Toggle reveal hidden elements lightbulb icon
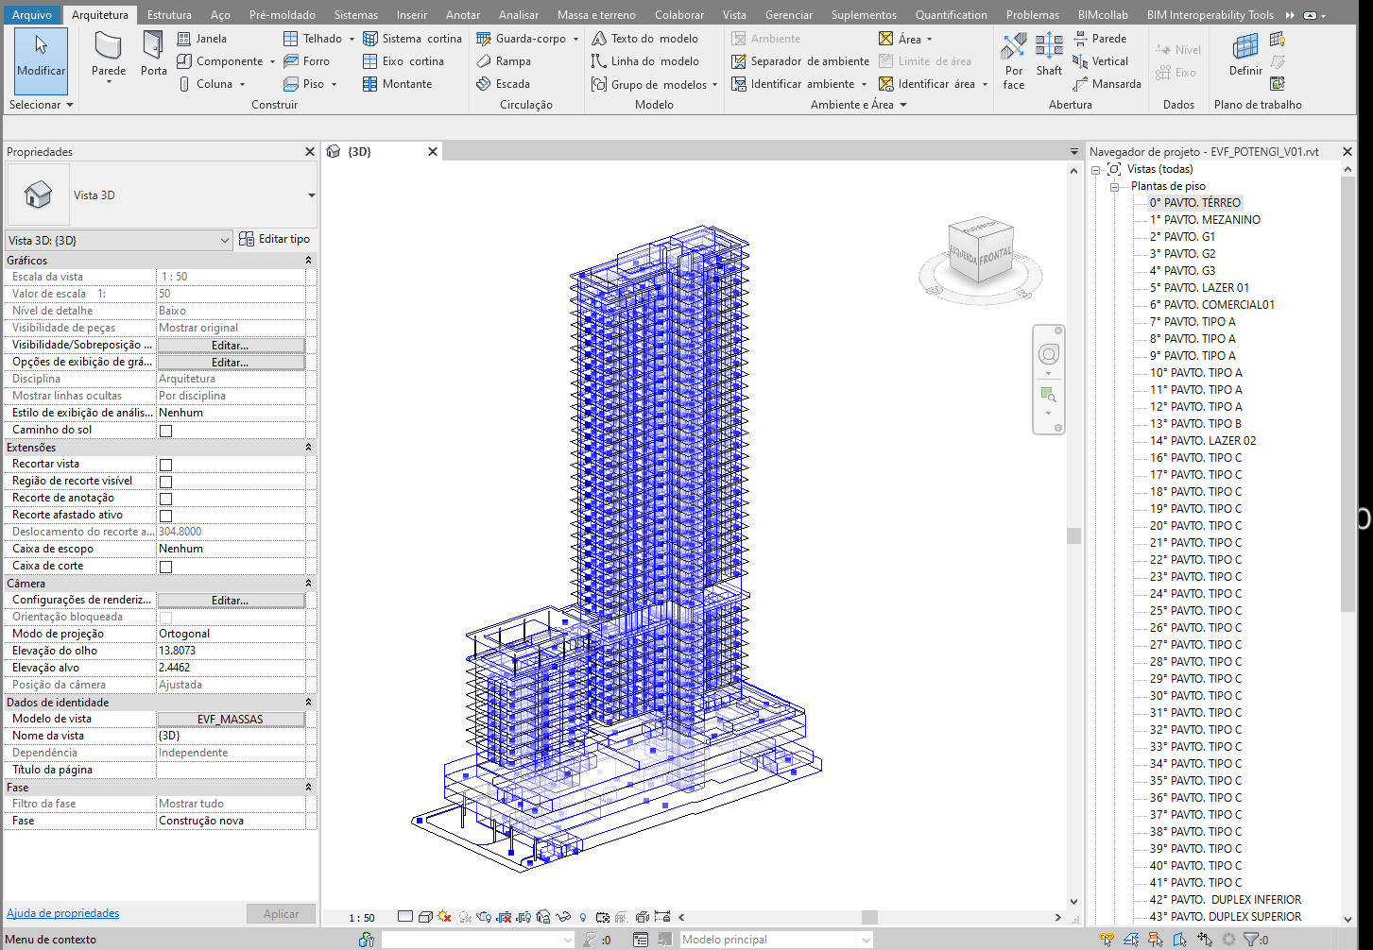 [583, 917]
